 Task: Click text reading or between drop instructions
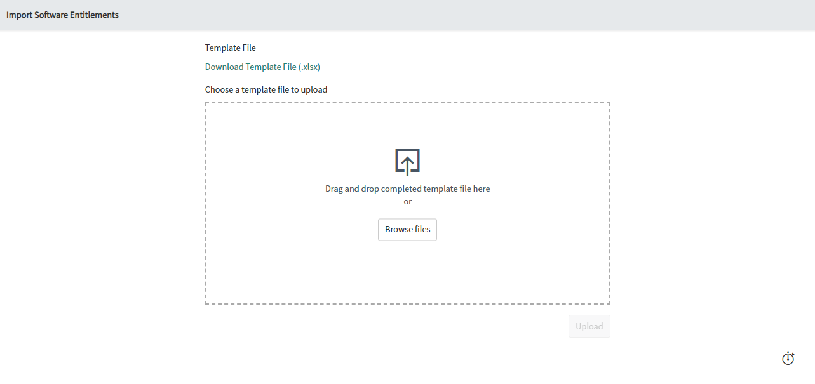click(x=407, y=201)
